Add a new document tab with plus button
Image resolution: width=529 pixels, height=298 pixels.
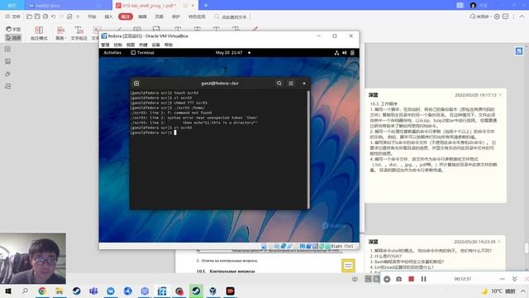(x=206, y=6)
